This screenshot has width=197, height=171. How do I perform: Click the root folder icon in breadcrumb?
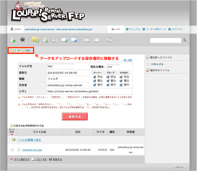click(12, 50)
